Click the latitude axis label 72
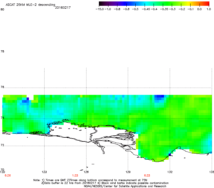This screenshot has height=188, width=214. point(2,145)
